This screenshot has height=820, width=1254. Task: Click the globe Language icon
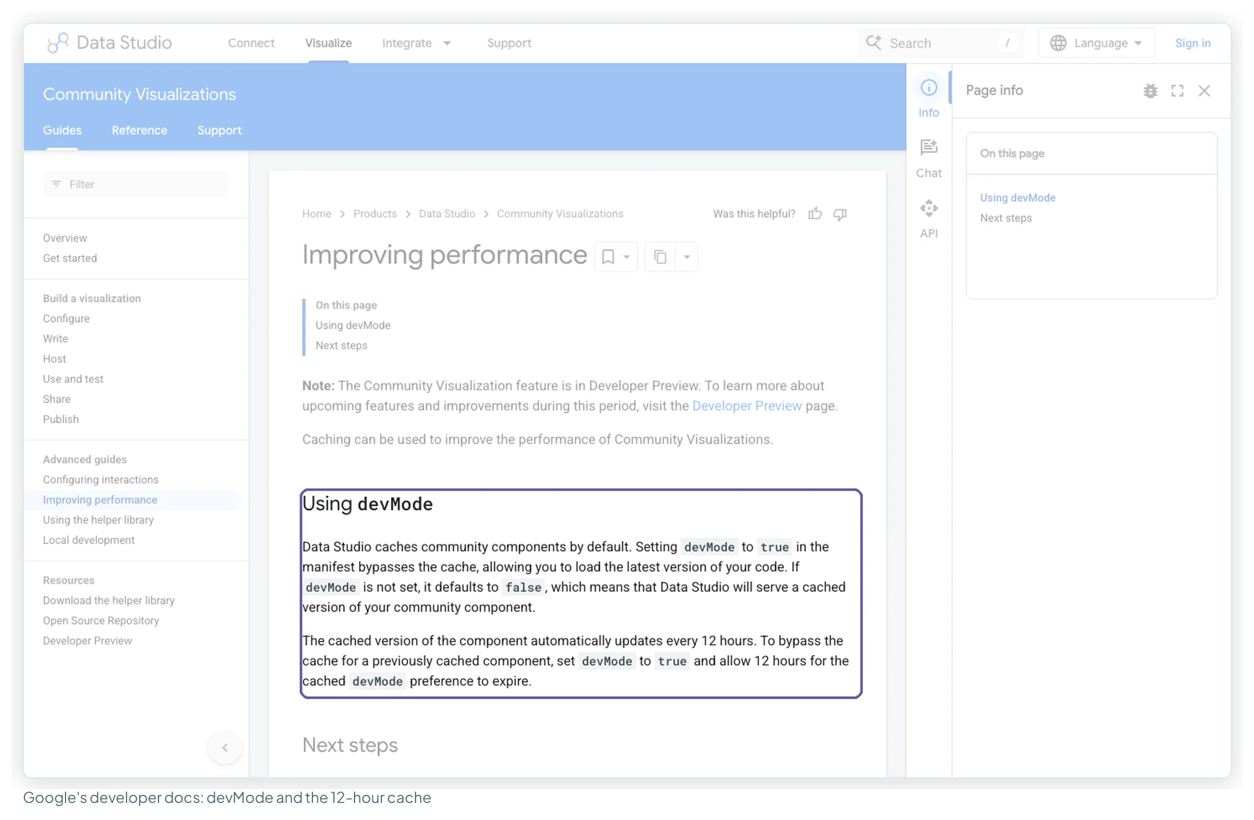[1058, 43]
